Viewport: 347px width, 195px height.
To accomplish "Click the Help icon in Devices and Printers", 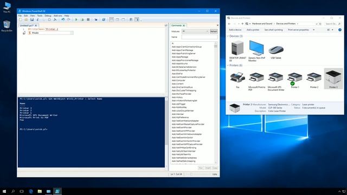I will pyautogui.click(x=340, y=30).
